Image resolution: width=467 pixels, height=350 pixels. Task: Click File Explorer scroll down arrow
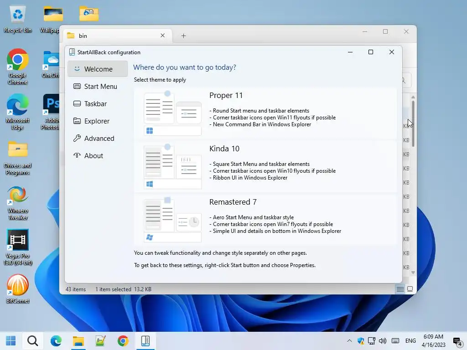pos(413,273)
